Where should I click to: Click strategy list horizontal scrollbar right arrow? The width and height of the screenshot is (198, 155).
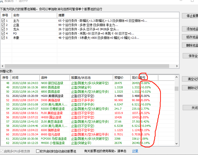pos(177,66)
